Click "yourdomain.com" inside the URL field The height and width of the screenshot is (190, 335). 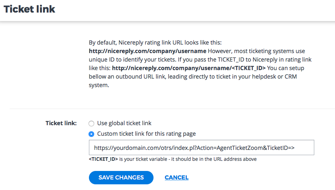(x=134, y=148)
